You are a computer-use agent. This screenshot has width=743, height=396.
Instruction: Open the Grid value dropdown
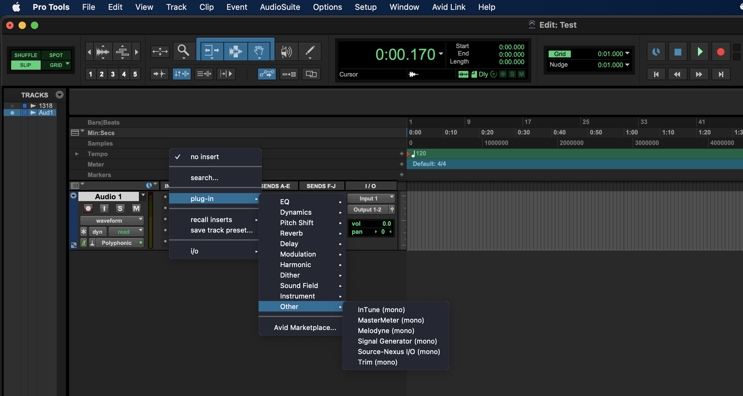pos(627,54)
